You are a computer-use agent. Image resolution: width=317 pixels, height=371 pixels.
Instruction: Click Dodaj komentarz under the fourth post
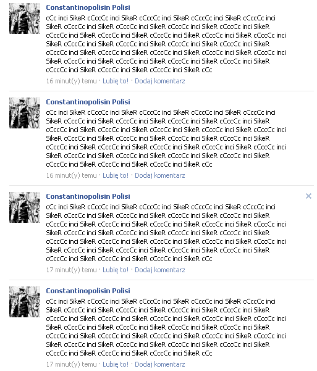160,364
